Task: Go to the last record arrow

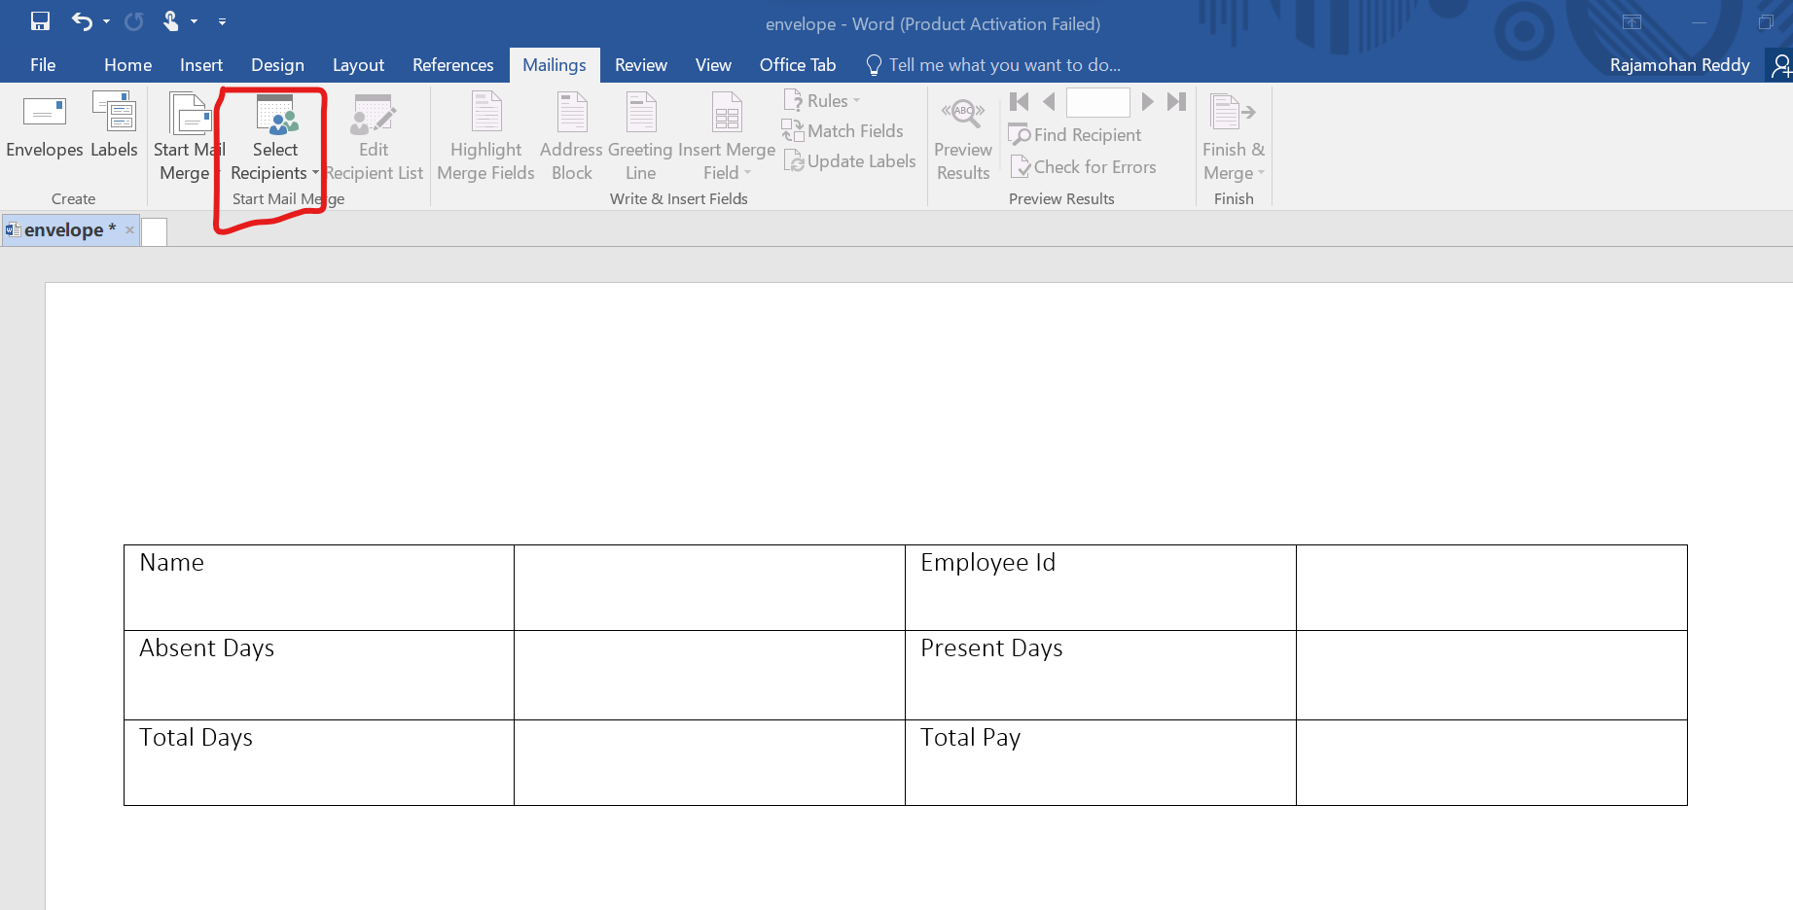Action: (1176, 101)
